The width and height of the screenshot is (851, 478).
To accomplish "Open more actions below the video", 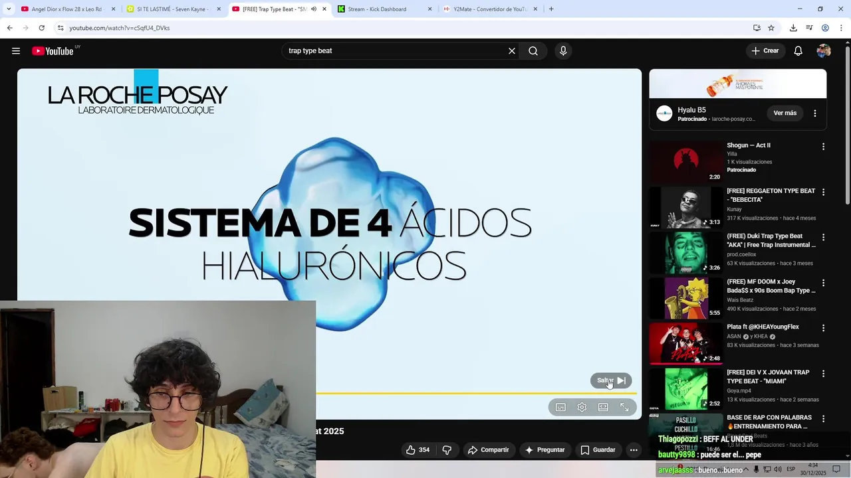I will pos(634,450).
